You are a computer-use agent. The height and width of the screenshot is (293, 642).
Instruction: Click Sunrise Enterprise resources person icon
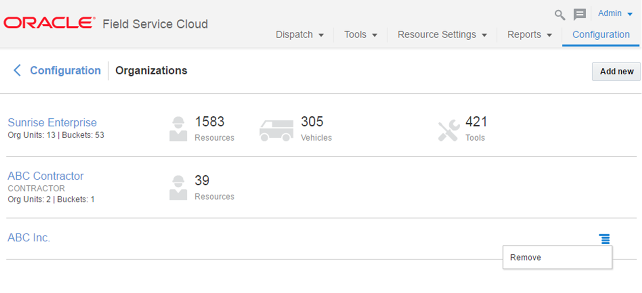click(178, 129)
